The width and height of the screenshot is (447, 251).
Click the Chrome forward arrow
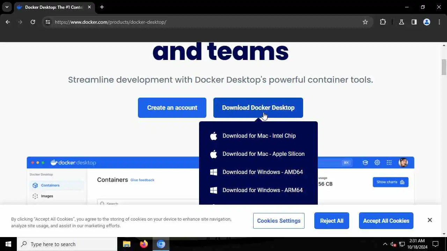point(20,22)
